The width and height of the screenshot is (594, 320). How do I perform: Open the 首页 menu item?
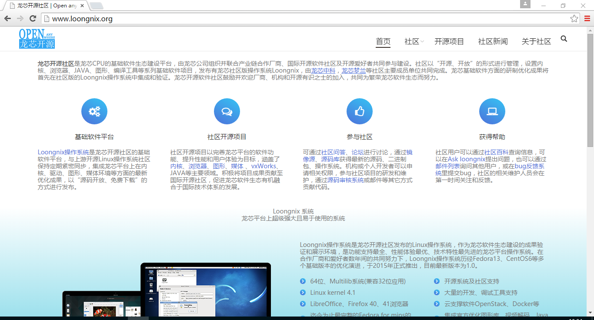tap(383, 41)
